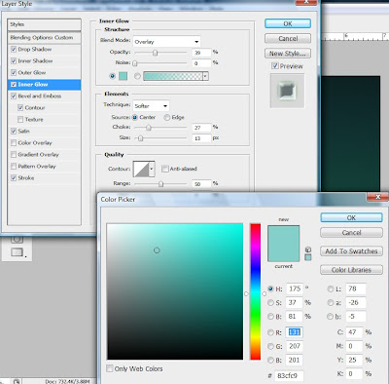Click the Noise slider handle

coord(135,63)
